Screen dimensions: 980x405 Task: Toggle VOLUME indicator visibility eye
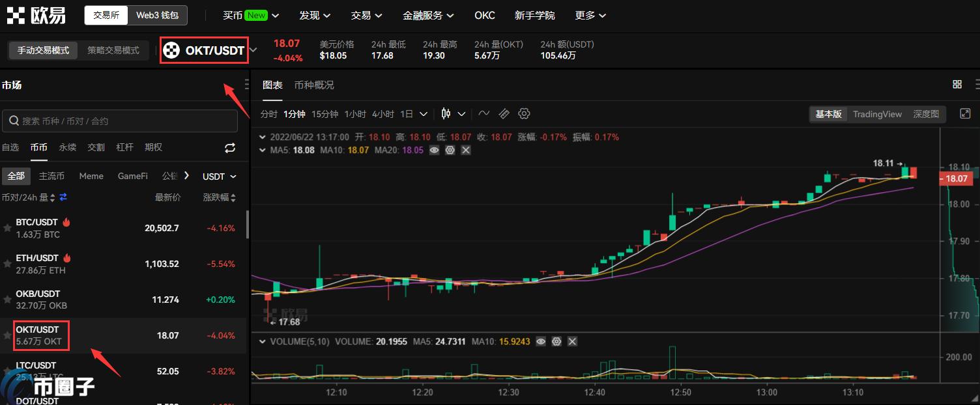click(x=540, y=341)
